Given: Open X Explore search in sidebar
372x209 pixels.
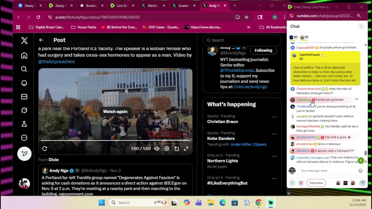Looking at the screenshot, I should [x=24, y=69].
